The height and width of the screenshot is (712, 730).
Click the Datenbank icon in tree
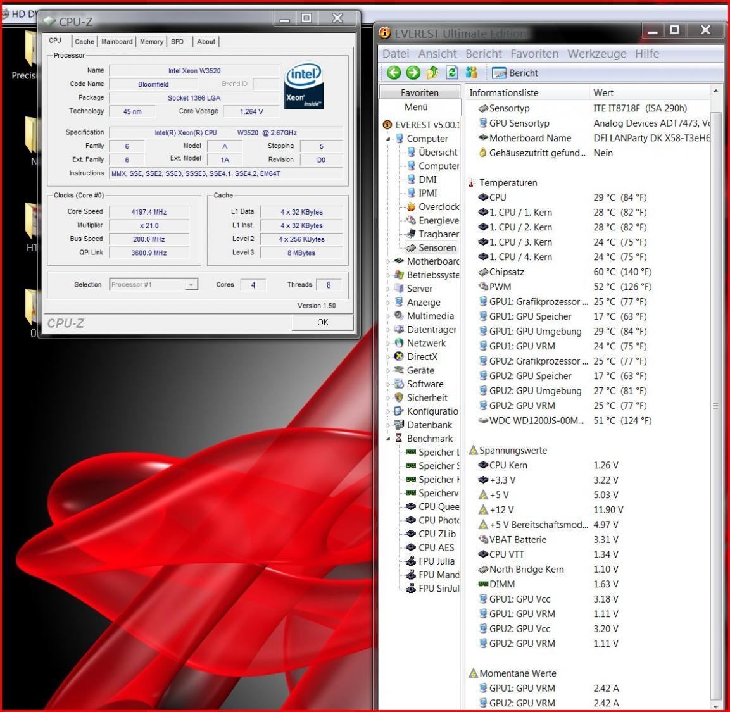pyautogui.click(x=399, y=425)
